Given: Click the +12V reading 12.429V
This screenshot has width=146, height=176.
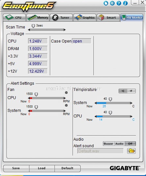Looking at the screenshot, I should point(38,71).
